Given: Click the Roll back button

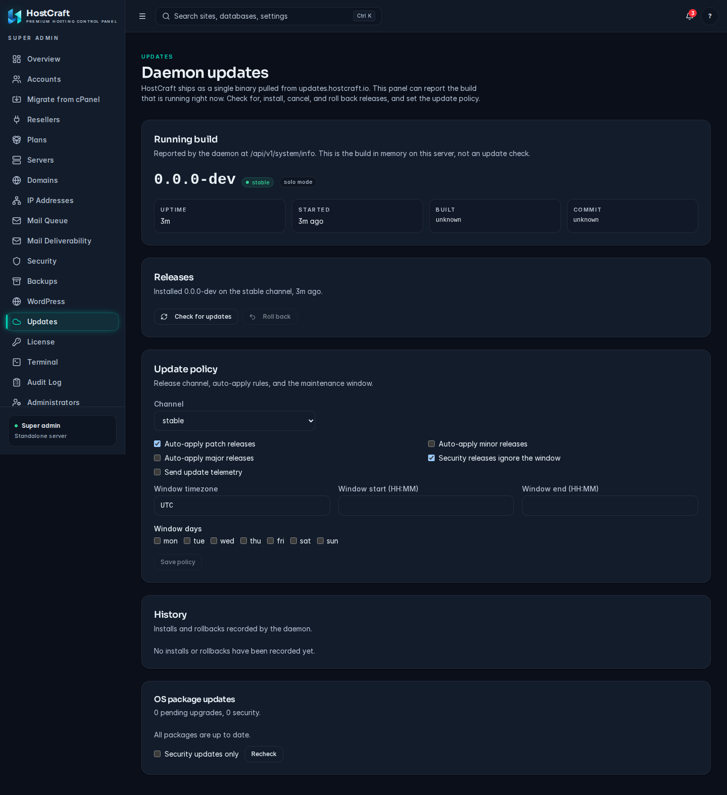Looking at the screenshot, I should (x=270, y=317).
